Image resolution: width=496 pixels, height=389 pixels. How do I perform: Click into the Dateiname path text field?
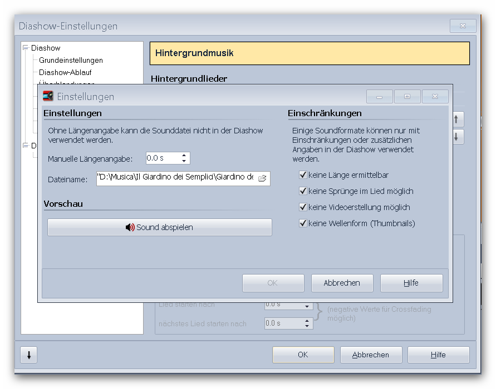tap(175, 178)
